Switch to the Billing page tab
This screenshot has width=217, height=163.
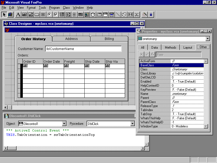pyautogui.click(x=109, y=39)
